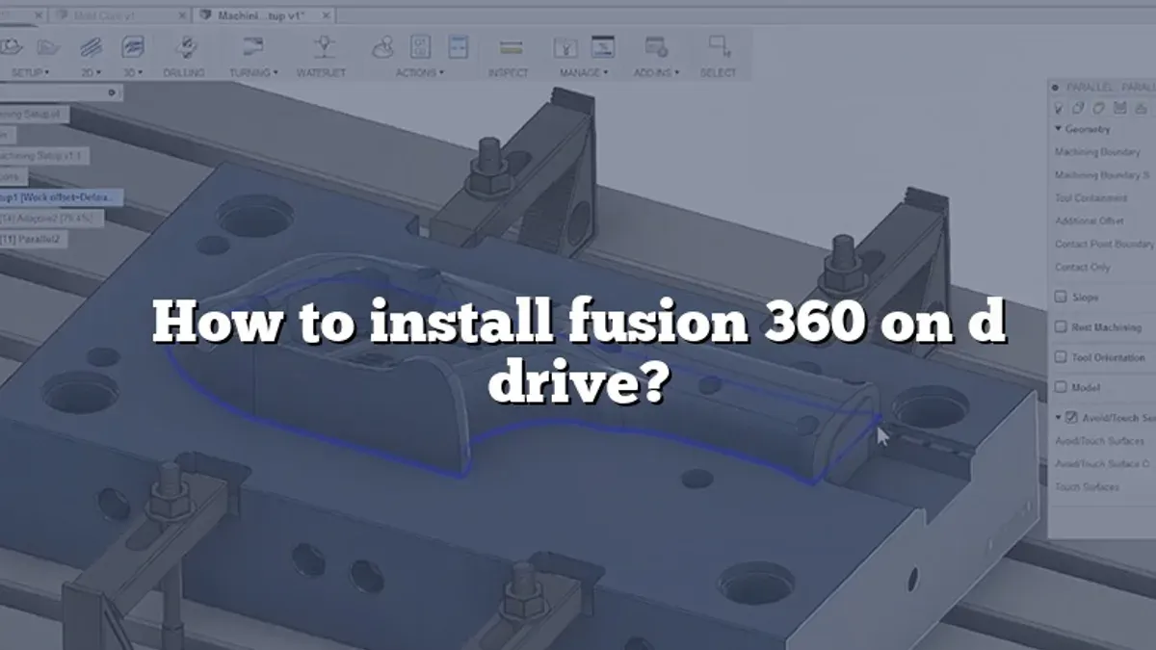Open the Tool tab icon in Parallel panel
The height and width of the screenshot is (650, 1156).
click(1059, 109)
